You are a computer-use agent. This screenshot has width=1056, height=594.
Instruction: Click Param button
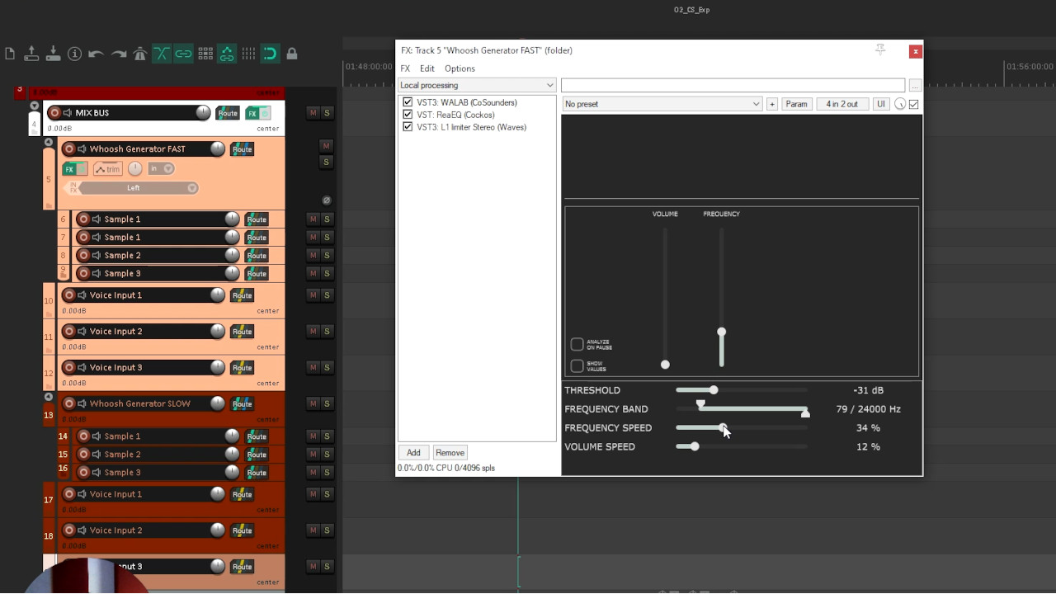(x=796, y=104)
